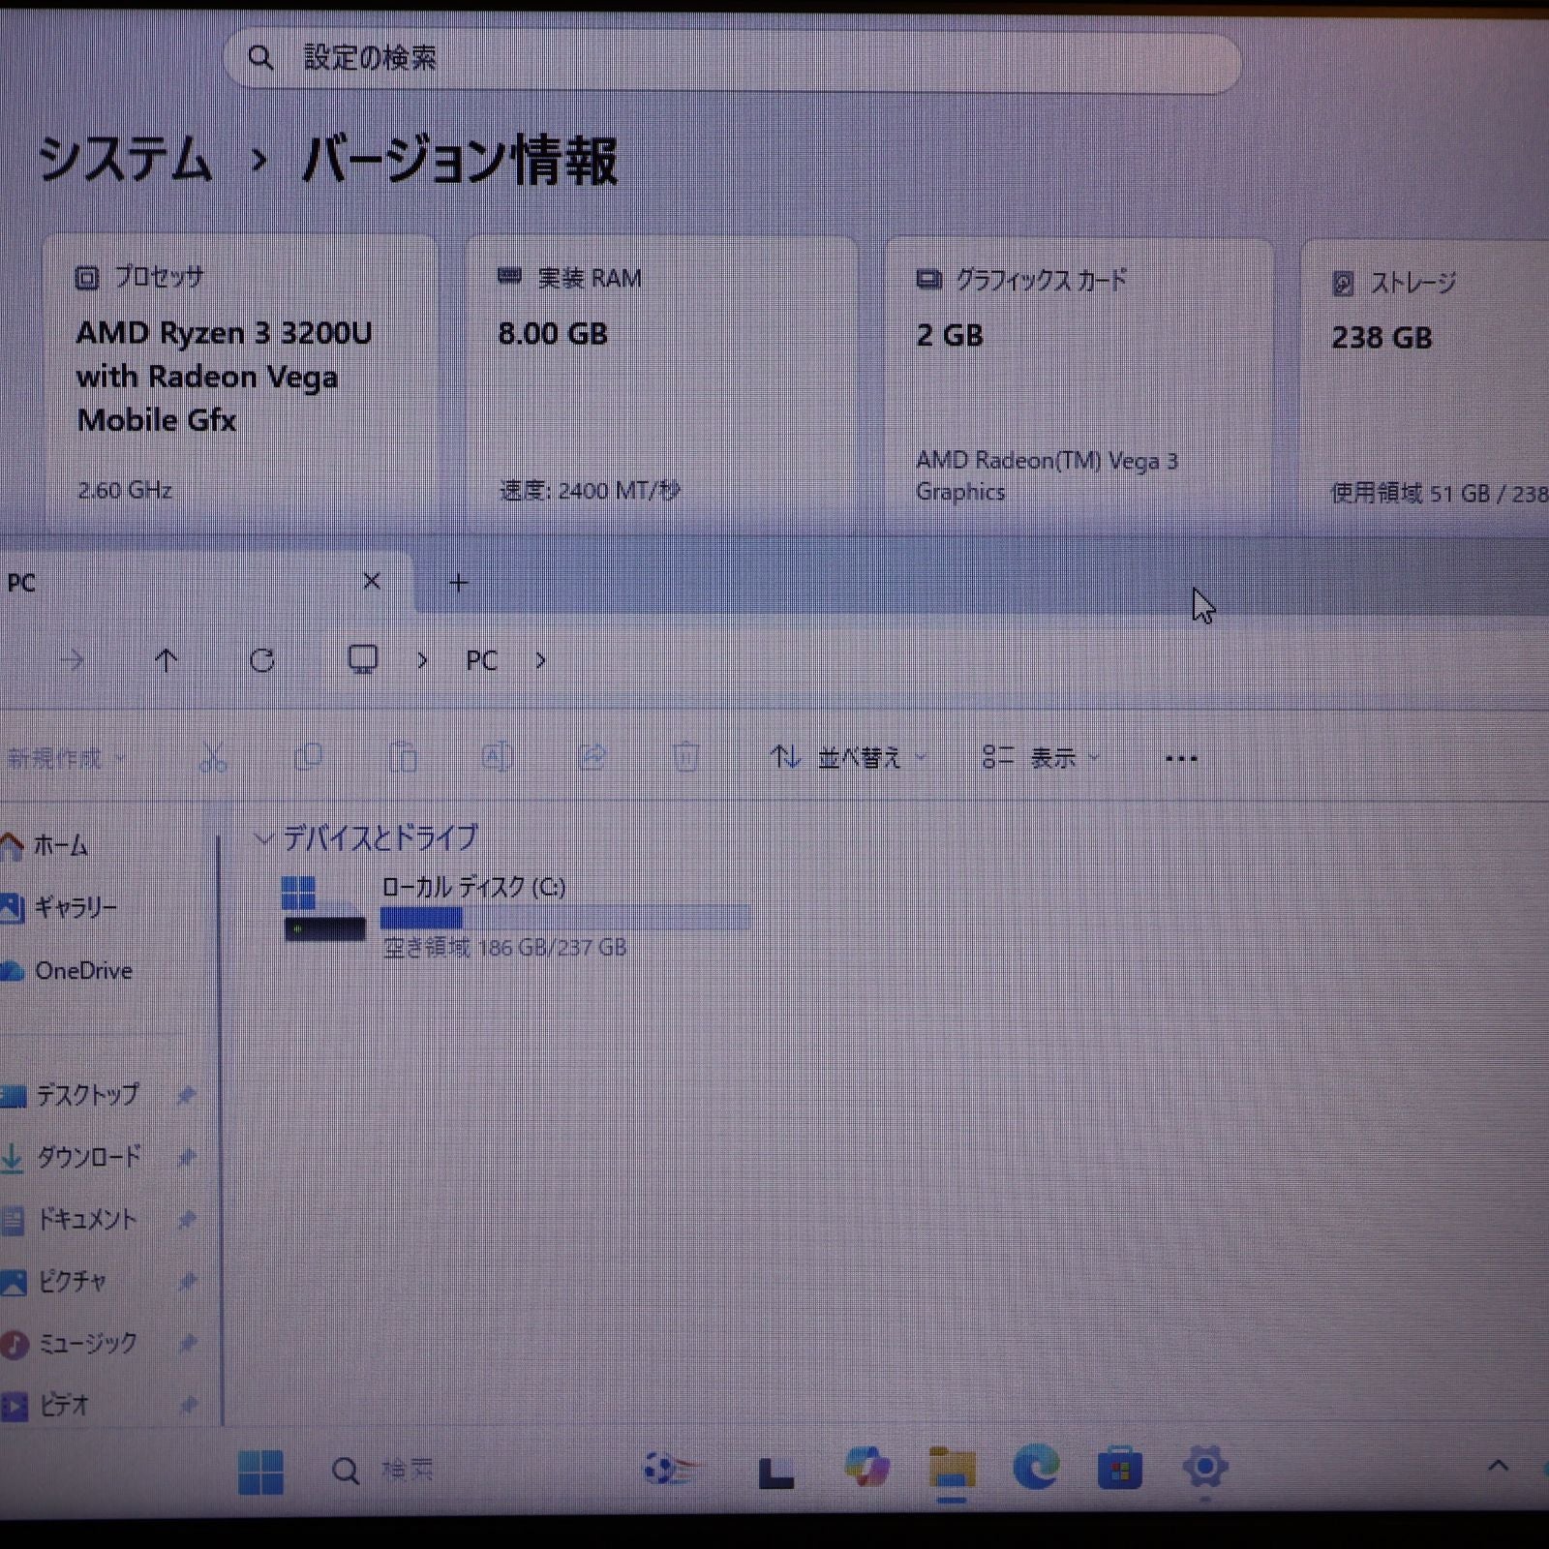Click the pin icon beside ドキュメント
The image size is (1549, 1549).
point(187,1219)
